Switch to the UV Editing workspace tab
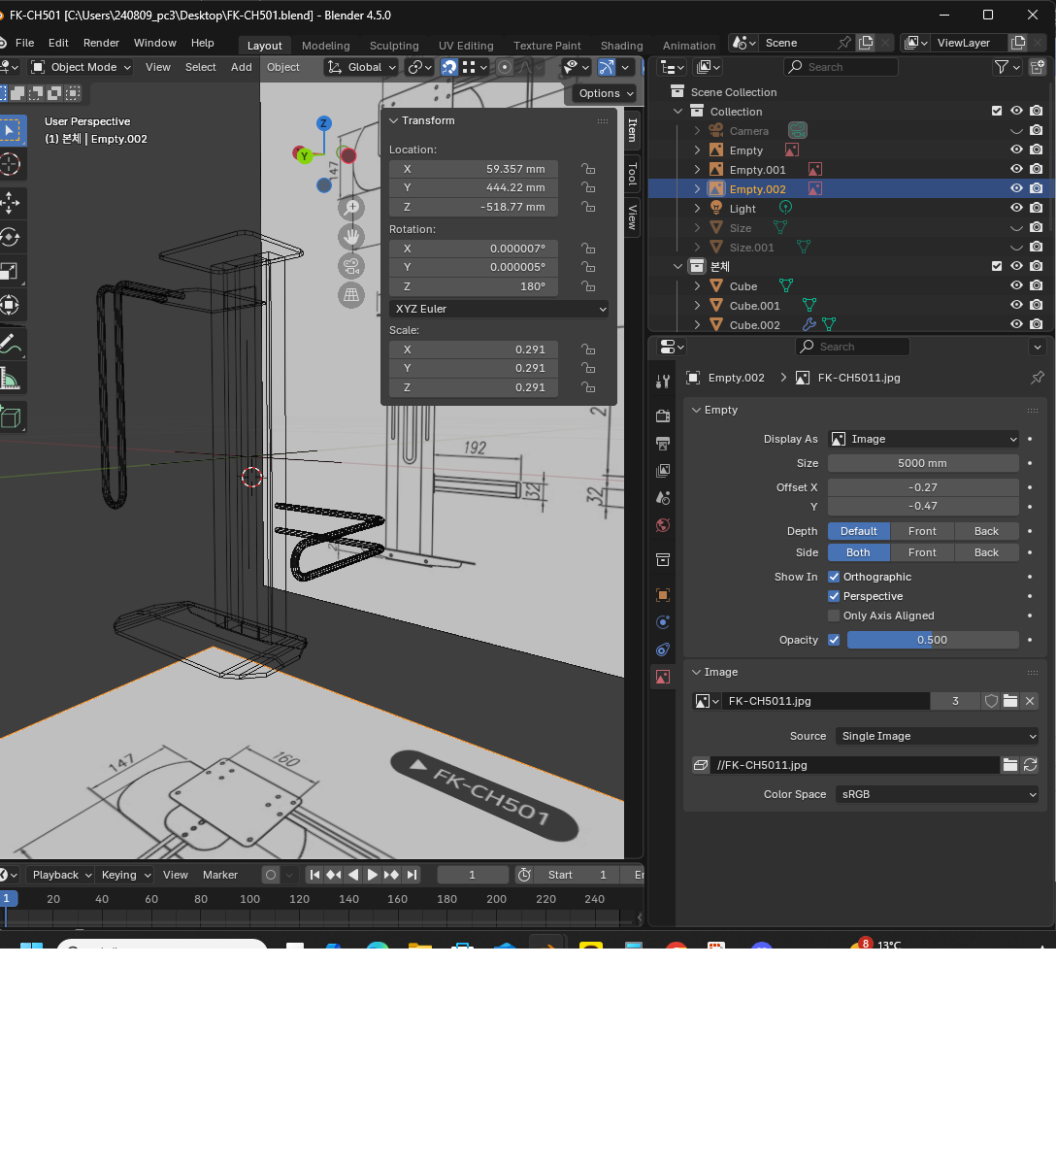This screenshot has height=1165, width=1056. pyautogui.click(x=466, y=46)
